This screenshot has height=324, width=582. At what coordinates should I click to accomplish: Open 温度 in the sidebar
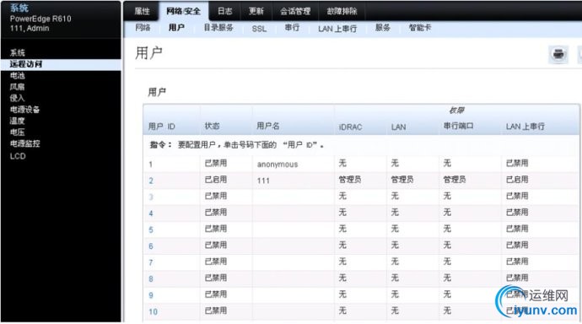click(17, 121)
